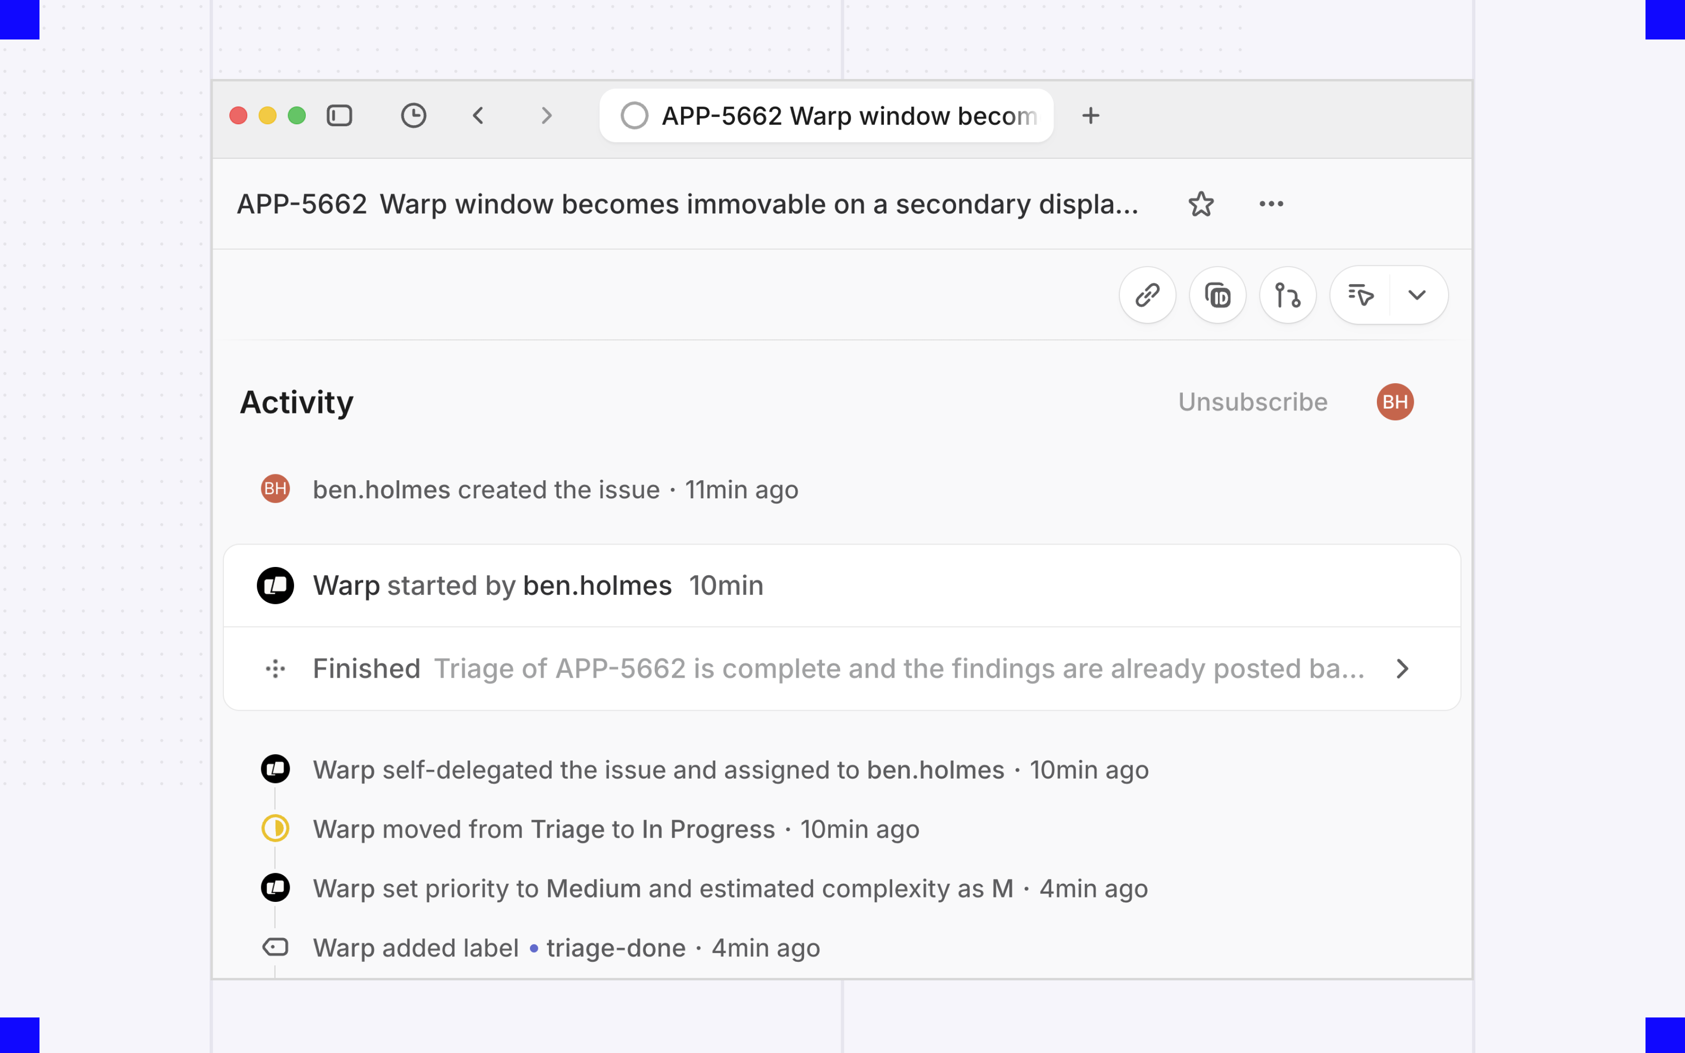Open the three-dot more options menu
The image size is (1685, 1053).
point(1272,204)
